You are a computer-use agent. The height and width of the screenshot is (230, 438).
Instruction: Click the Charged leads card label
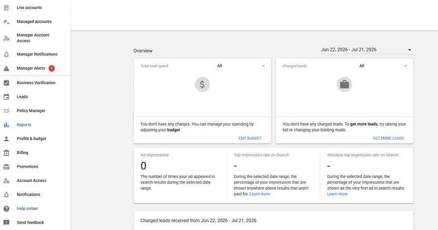click(294, 66)
